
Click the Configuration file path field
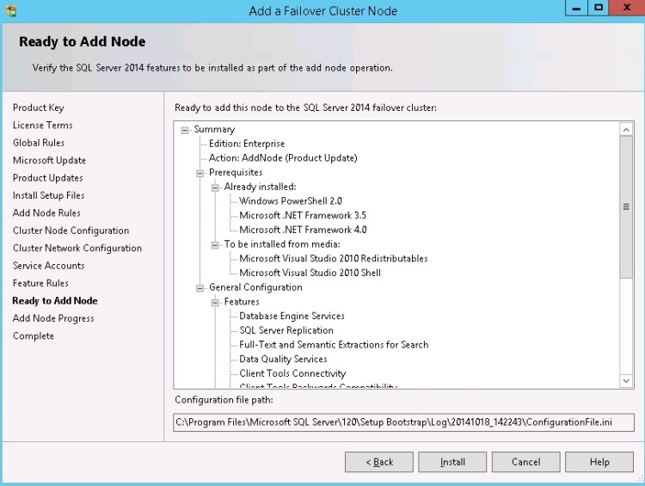[x=403, y=422]
